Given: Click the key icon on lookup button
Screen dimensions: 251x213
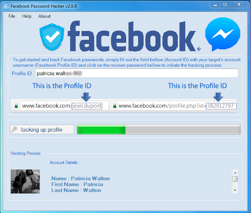Looking at the screenshot, I should pyautogui.click(x=14, y=129).
